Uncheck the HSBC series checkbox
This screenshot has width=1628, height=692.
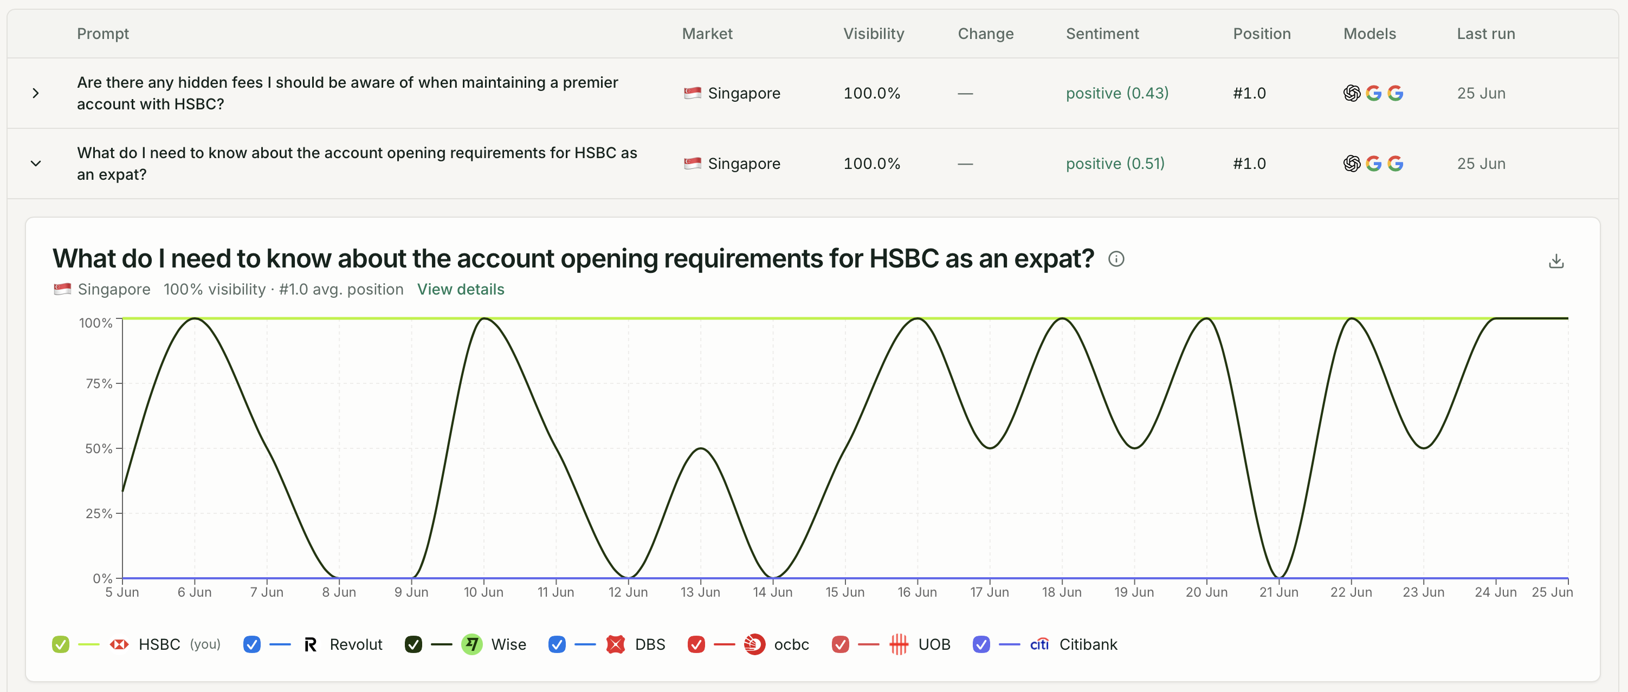pyautogui.click(x=61, y=644)
